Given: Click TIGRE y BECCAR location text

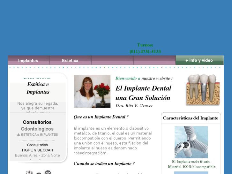Looking at the screenshot, I should 37,150.
